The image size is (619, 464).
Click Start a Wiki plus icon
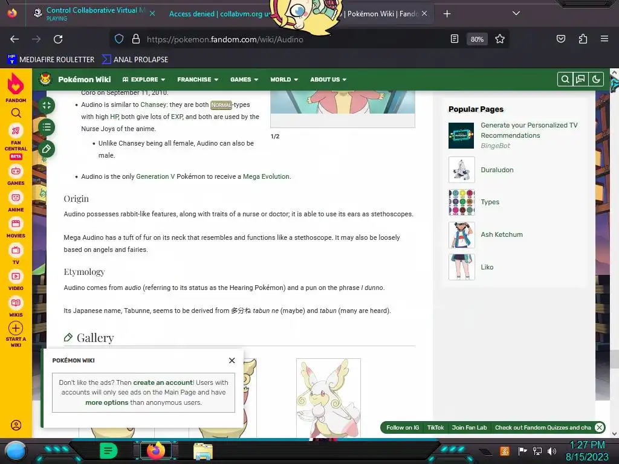pos(16,328)
